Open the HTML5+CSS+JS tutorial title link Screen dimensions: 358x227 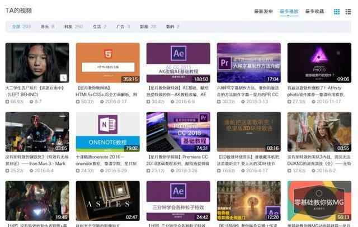coord(107,91)
